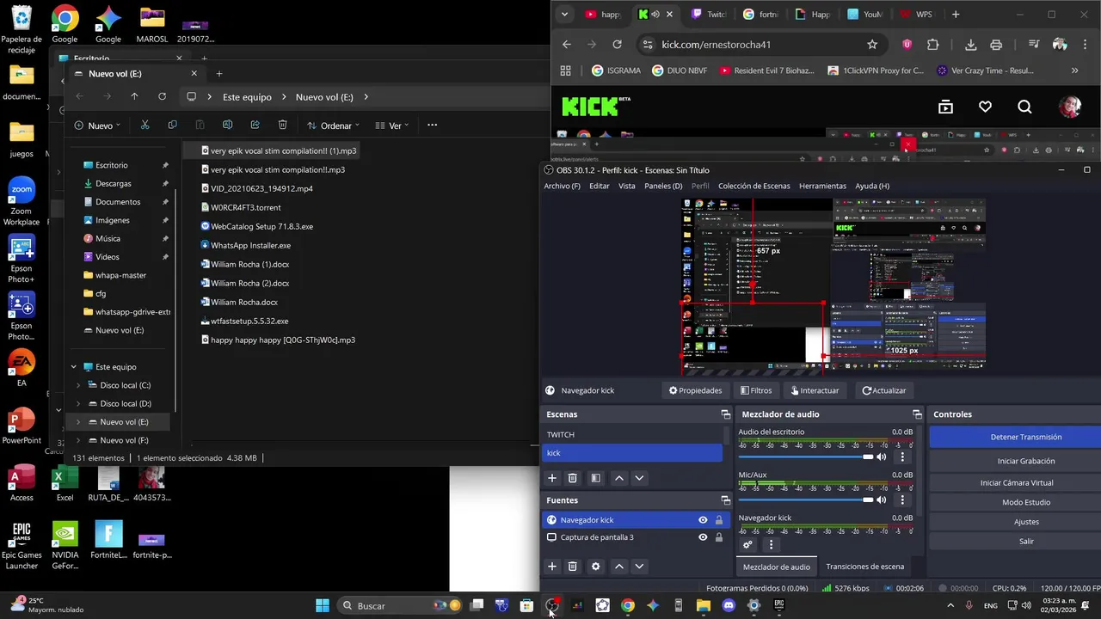Mute Audio del escritorio speaker icon

[881, 457]
